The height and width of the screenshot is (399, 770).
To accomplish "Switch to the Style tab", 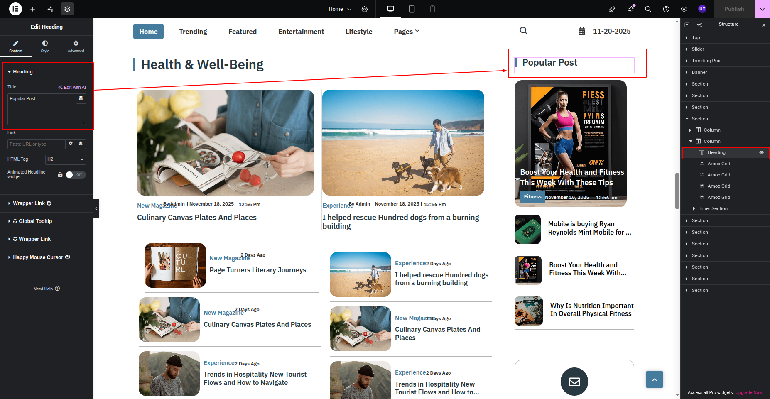I will click(45, 46).
